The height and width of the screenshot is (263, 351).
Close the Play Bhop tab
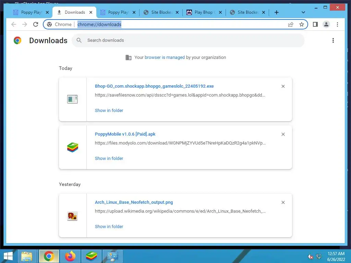[220, 12]
